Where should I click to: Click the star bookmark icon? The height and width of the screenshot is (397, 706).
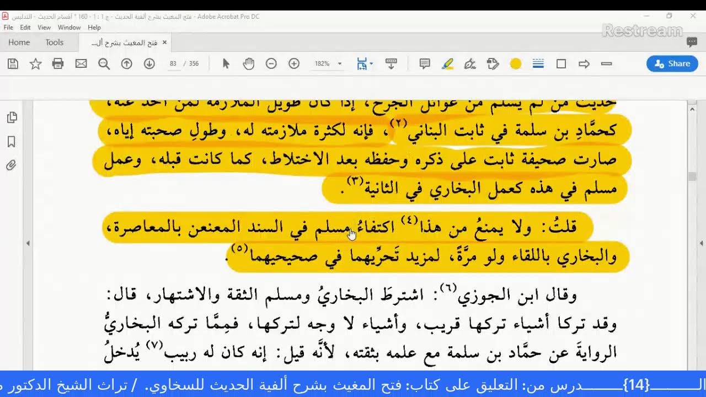point(35,64)
